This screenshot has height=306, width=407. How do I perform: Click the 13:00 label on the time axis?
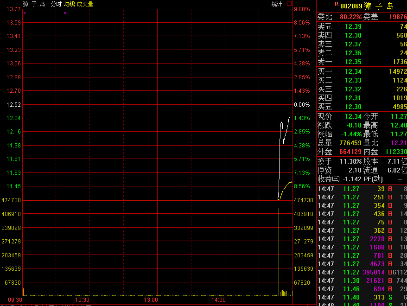pyautogui.click(x=151, y=300)
